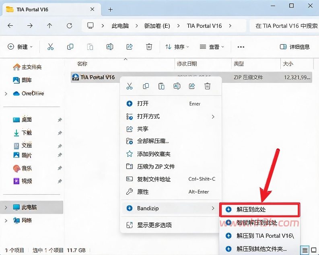The image size is (319, 255).
Task: Click the Share icon in the toolbar
Action: 130,47
